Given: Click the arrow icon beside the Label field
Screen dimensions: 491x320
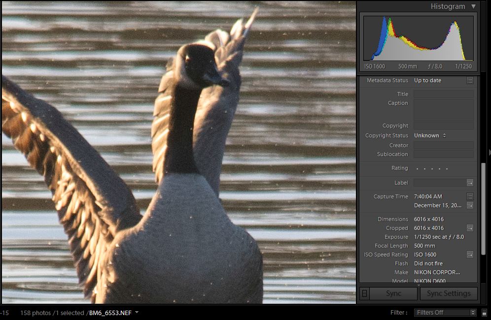Looking at the screenshot, I should pos(470,183).
